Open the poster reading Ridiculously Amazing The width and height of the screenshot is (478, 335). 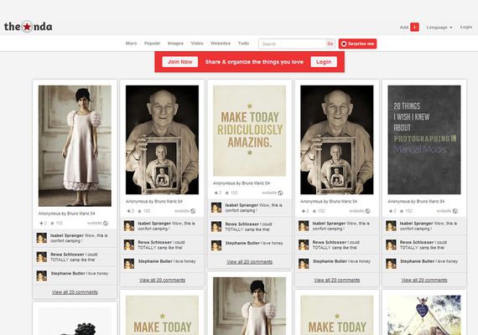click(x=249, y=131)
